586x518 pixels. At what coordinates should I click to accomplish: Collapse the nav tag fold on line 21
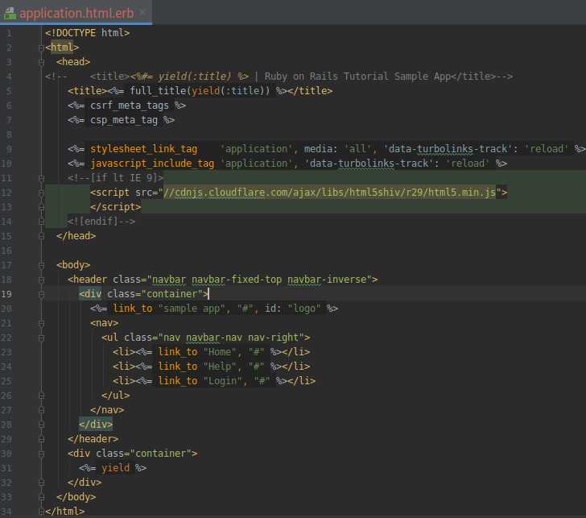42,324
